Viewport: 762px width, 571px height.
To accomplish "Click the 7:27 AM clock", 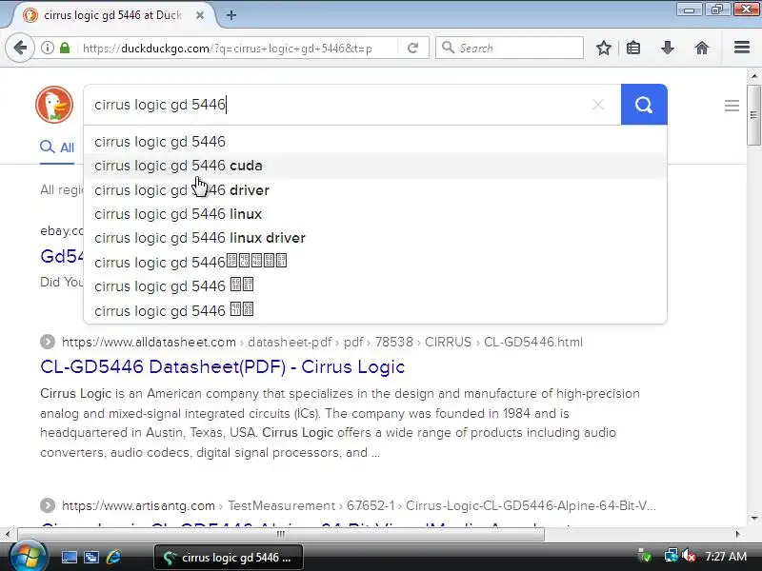I will point(726,556).
